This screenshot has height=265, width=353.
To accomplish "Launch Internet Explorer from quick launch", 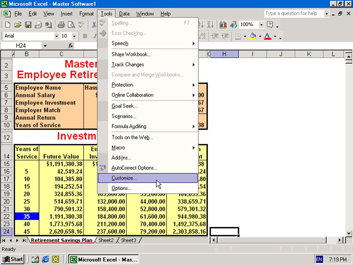I will coord(46,259).
